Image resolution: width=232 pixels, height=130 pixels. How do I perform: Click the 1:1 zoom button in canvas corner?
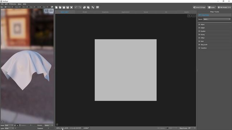(x=194, y=16)
